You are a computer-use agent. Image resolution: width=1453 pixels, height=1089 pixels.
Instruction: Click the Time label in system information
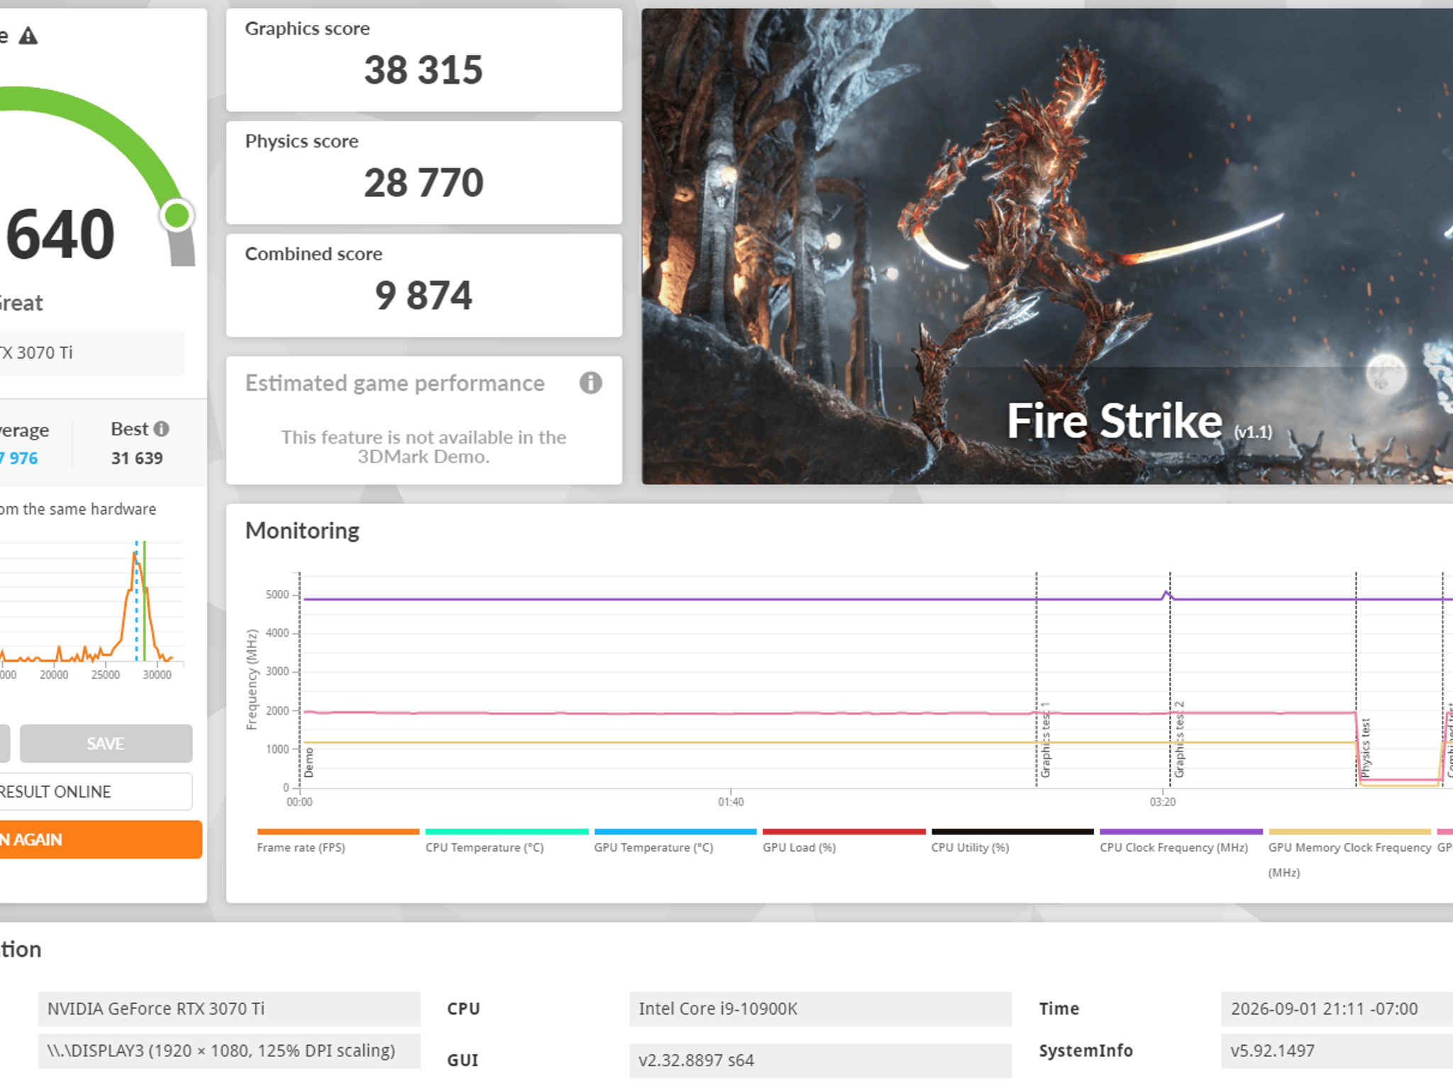click(x=1059, y=1008)
